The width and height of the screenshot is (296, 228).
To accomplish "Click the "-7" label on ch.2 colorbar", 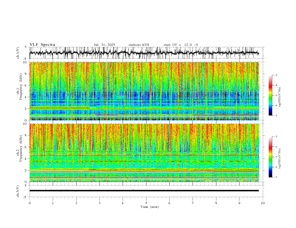I will coord(275,177).
